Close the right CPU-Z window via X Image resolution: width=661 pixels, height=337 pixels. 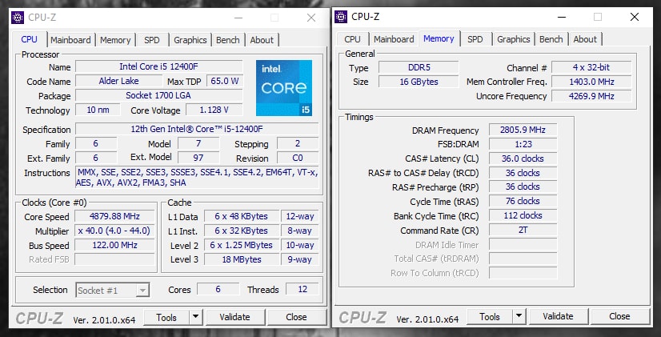[x=635, y=17]
